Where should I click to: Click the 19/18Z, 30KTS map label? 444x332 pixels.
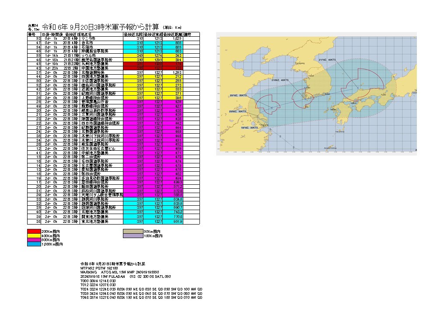249,128
